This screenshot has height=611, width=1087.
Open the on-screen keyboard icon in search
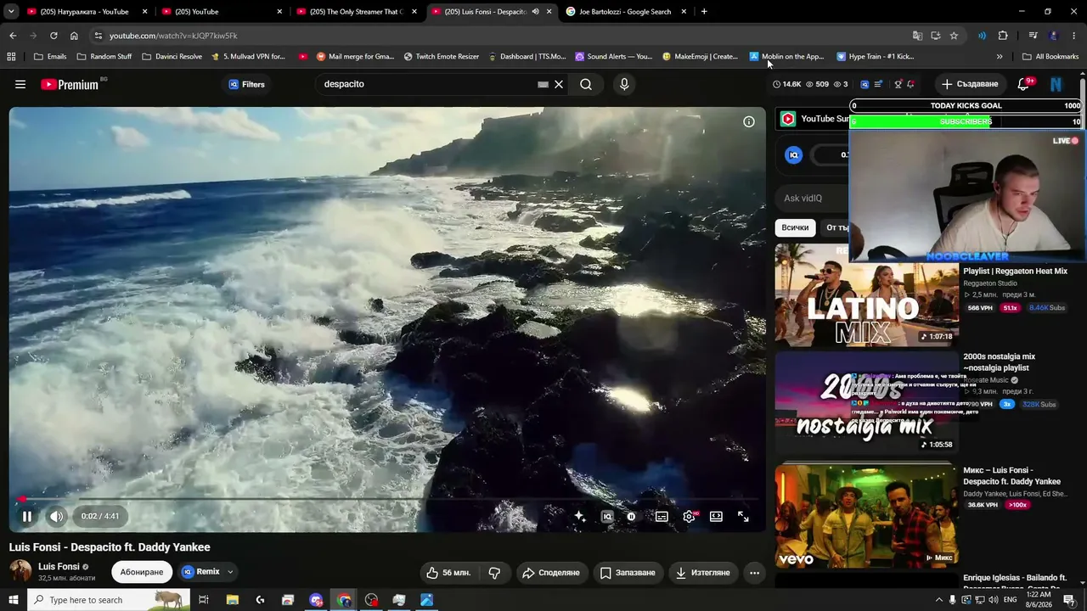pyautogui.click(x=543, y=84)
